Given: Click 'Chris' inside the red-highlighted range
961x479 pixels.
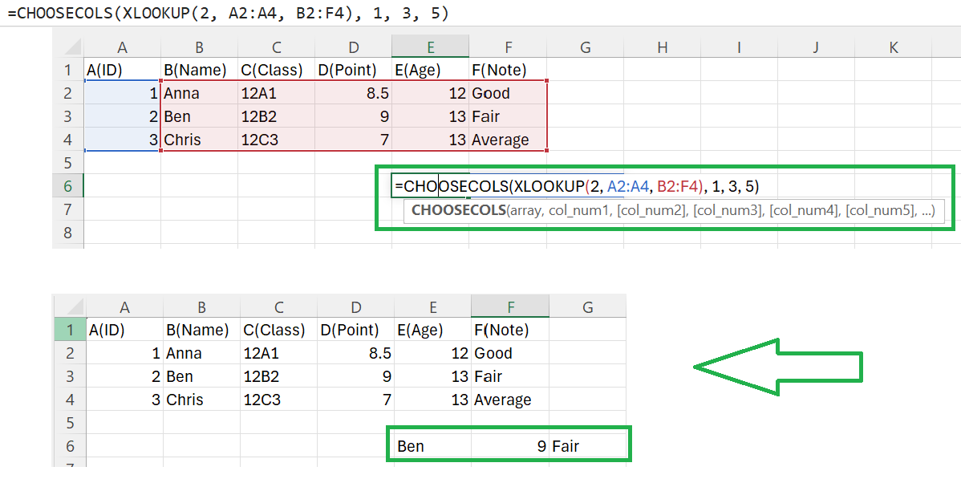Looking at the screenshot, I should coord(183,140).
